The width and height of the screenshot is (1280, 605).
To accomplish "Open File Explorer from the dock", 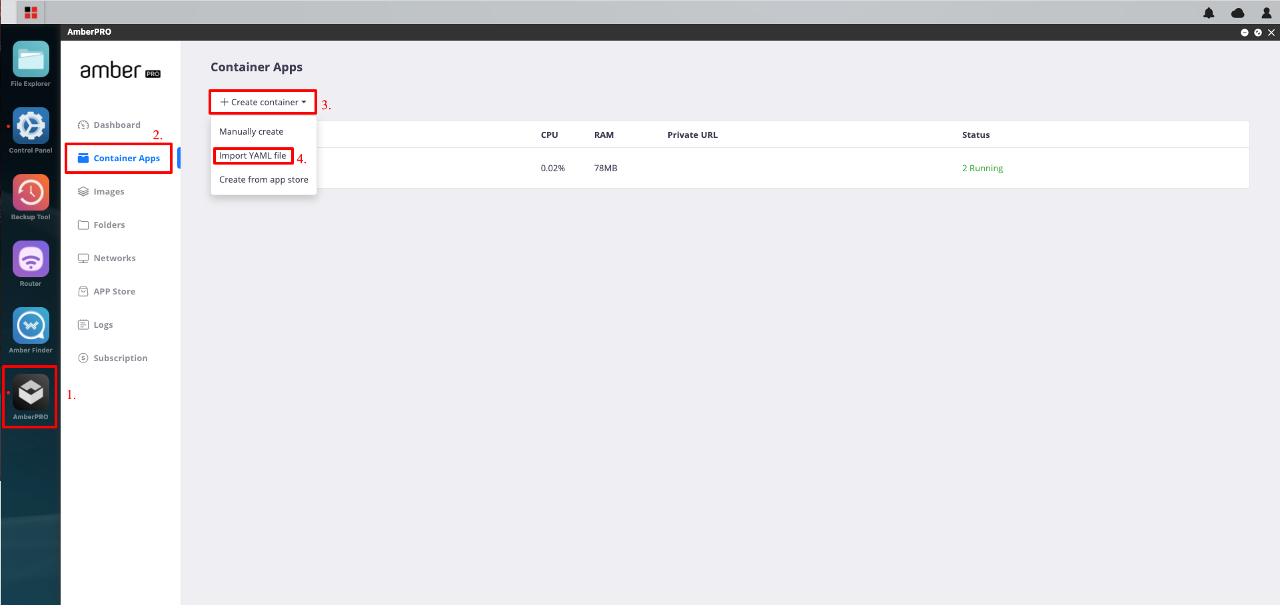I will point(31,59).
